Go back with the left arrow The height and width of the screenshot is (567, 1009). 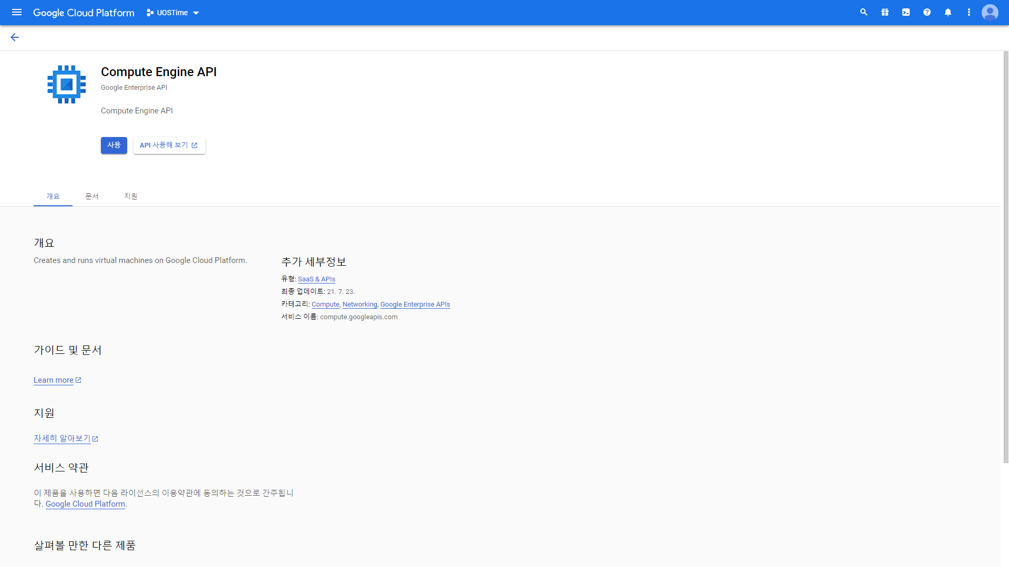click(x=15, y=37)
